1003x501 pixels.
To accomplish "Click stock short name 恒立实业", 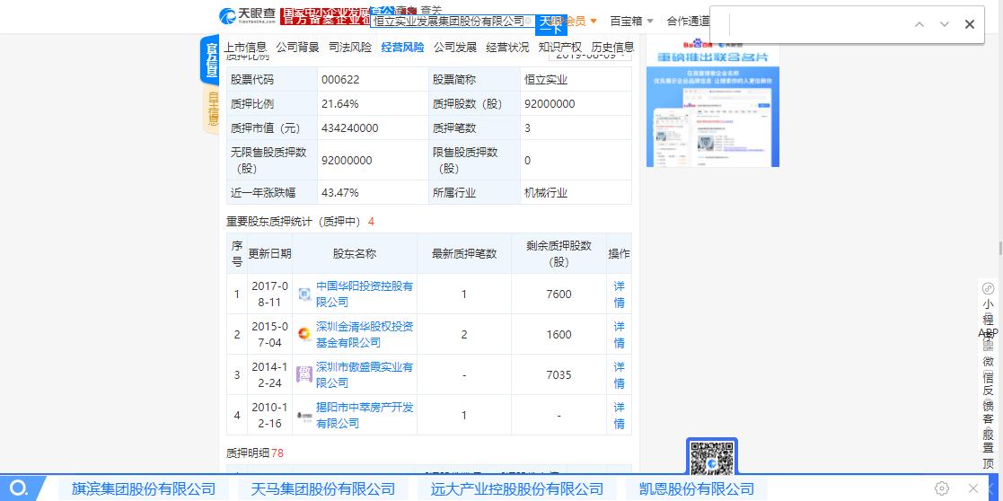I will [546, 80].
